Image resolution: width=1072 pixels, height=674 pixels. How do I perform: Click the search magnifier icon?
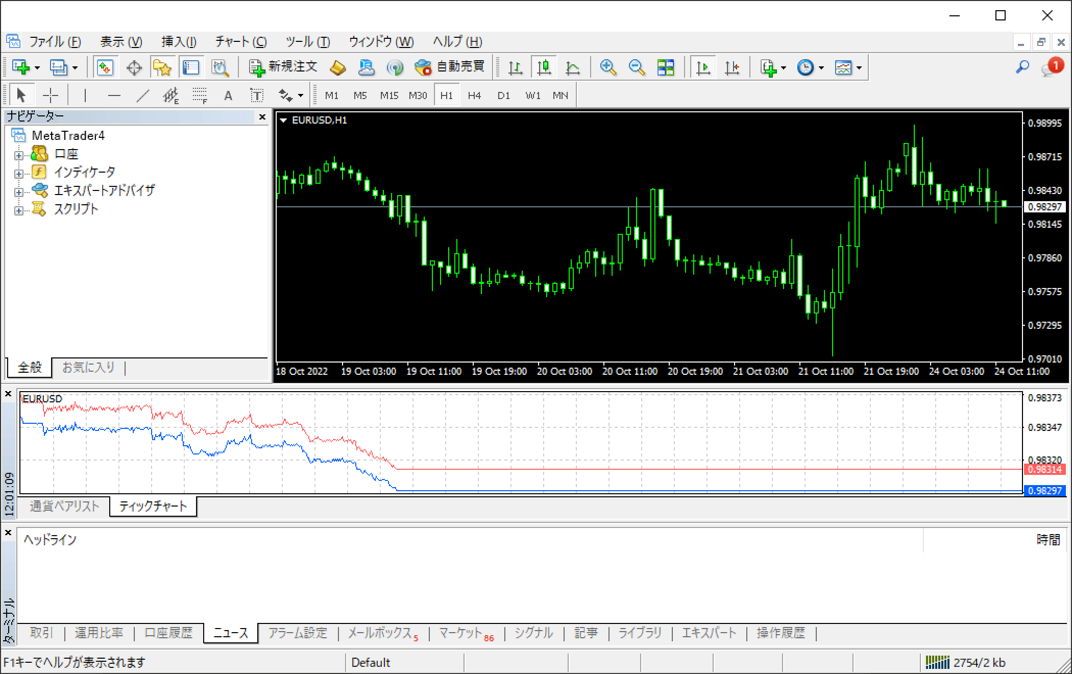click(x=1022, y=67)
